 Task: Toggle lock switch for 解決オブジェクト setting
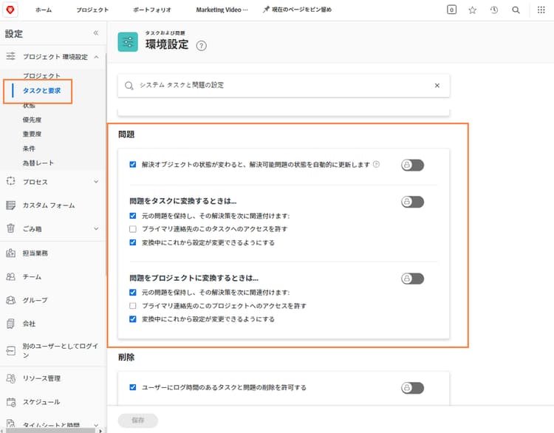[x=412, y=165]
